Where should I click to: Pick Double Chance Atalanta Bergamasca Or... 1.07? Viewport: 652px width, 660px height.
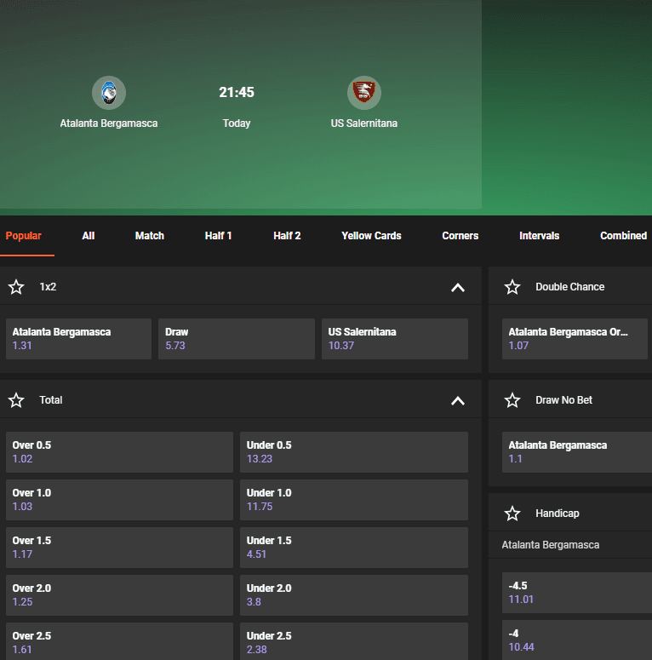tap(575, 339)
